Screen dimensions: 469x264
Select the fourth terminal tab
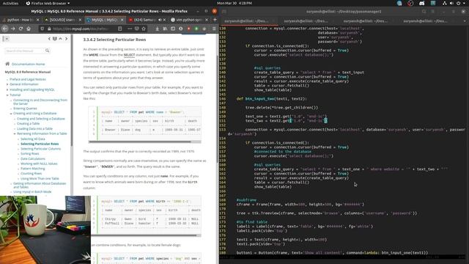[x=425, y=21]
